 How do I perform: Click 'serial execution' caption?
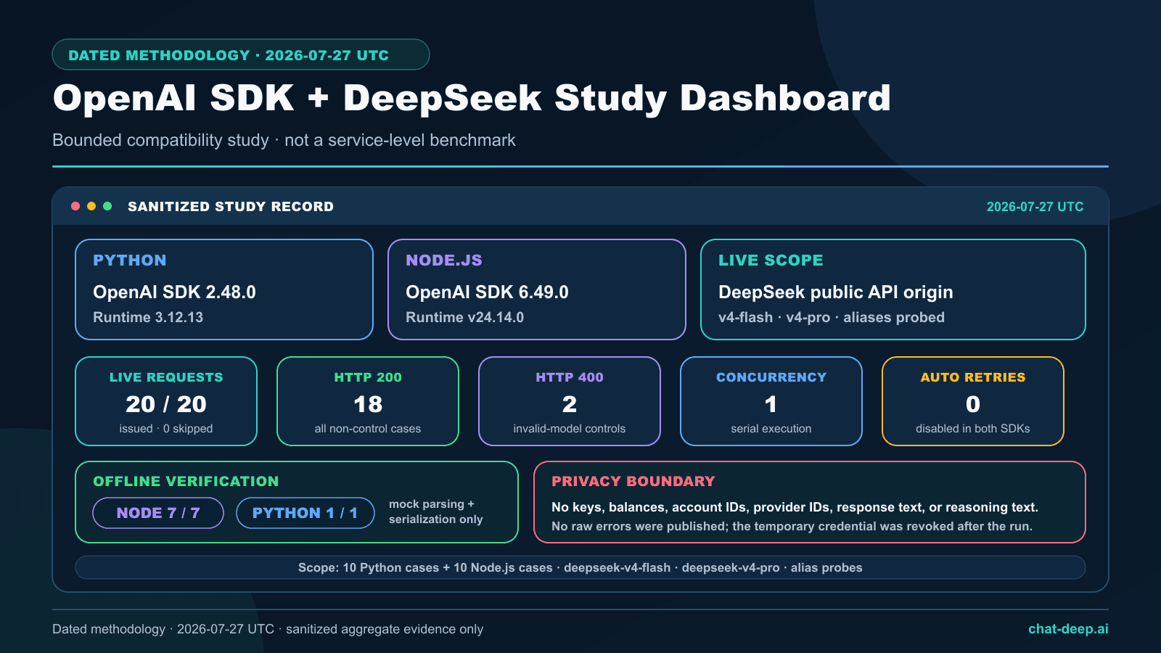pyautogui.click(x=771, y=429)
